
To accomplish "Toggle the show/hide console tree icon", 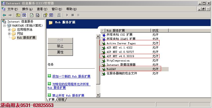I will pos(24,15).
